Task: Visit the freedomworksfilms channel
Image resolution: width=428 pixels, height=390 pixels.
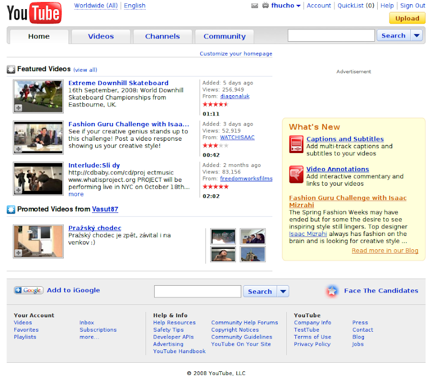Action: pyautogui.click(x=246, y=179)
